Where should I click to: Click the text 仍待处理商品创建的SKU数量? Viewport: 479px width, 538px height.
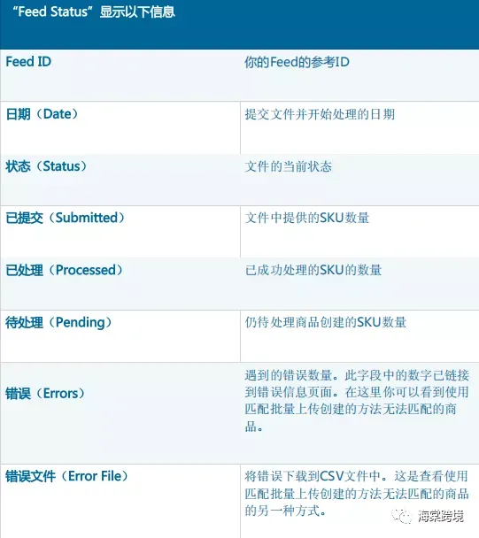(x=326, y=322)
